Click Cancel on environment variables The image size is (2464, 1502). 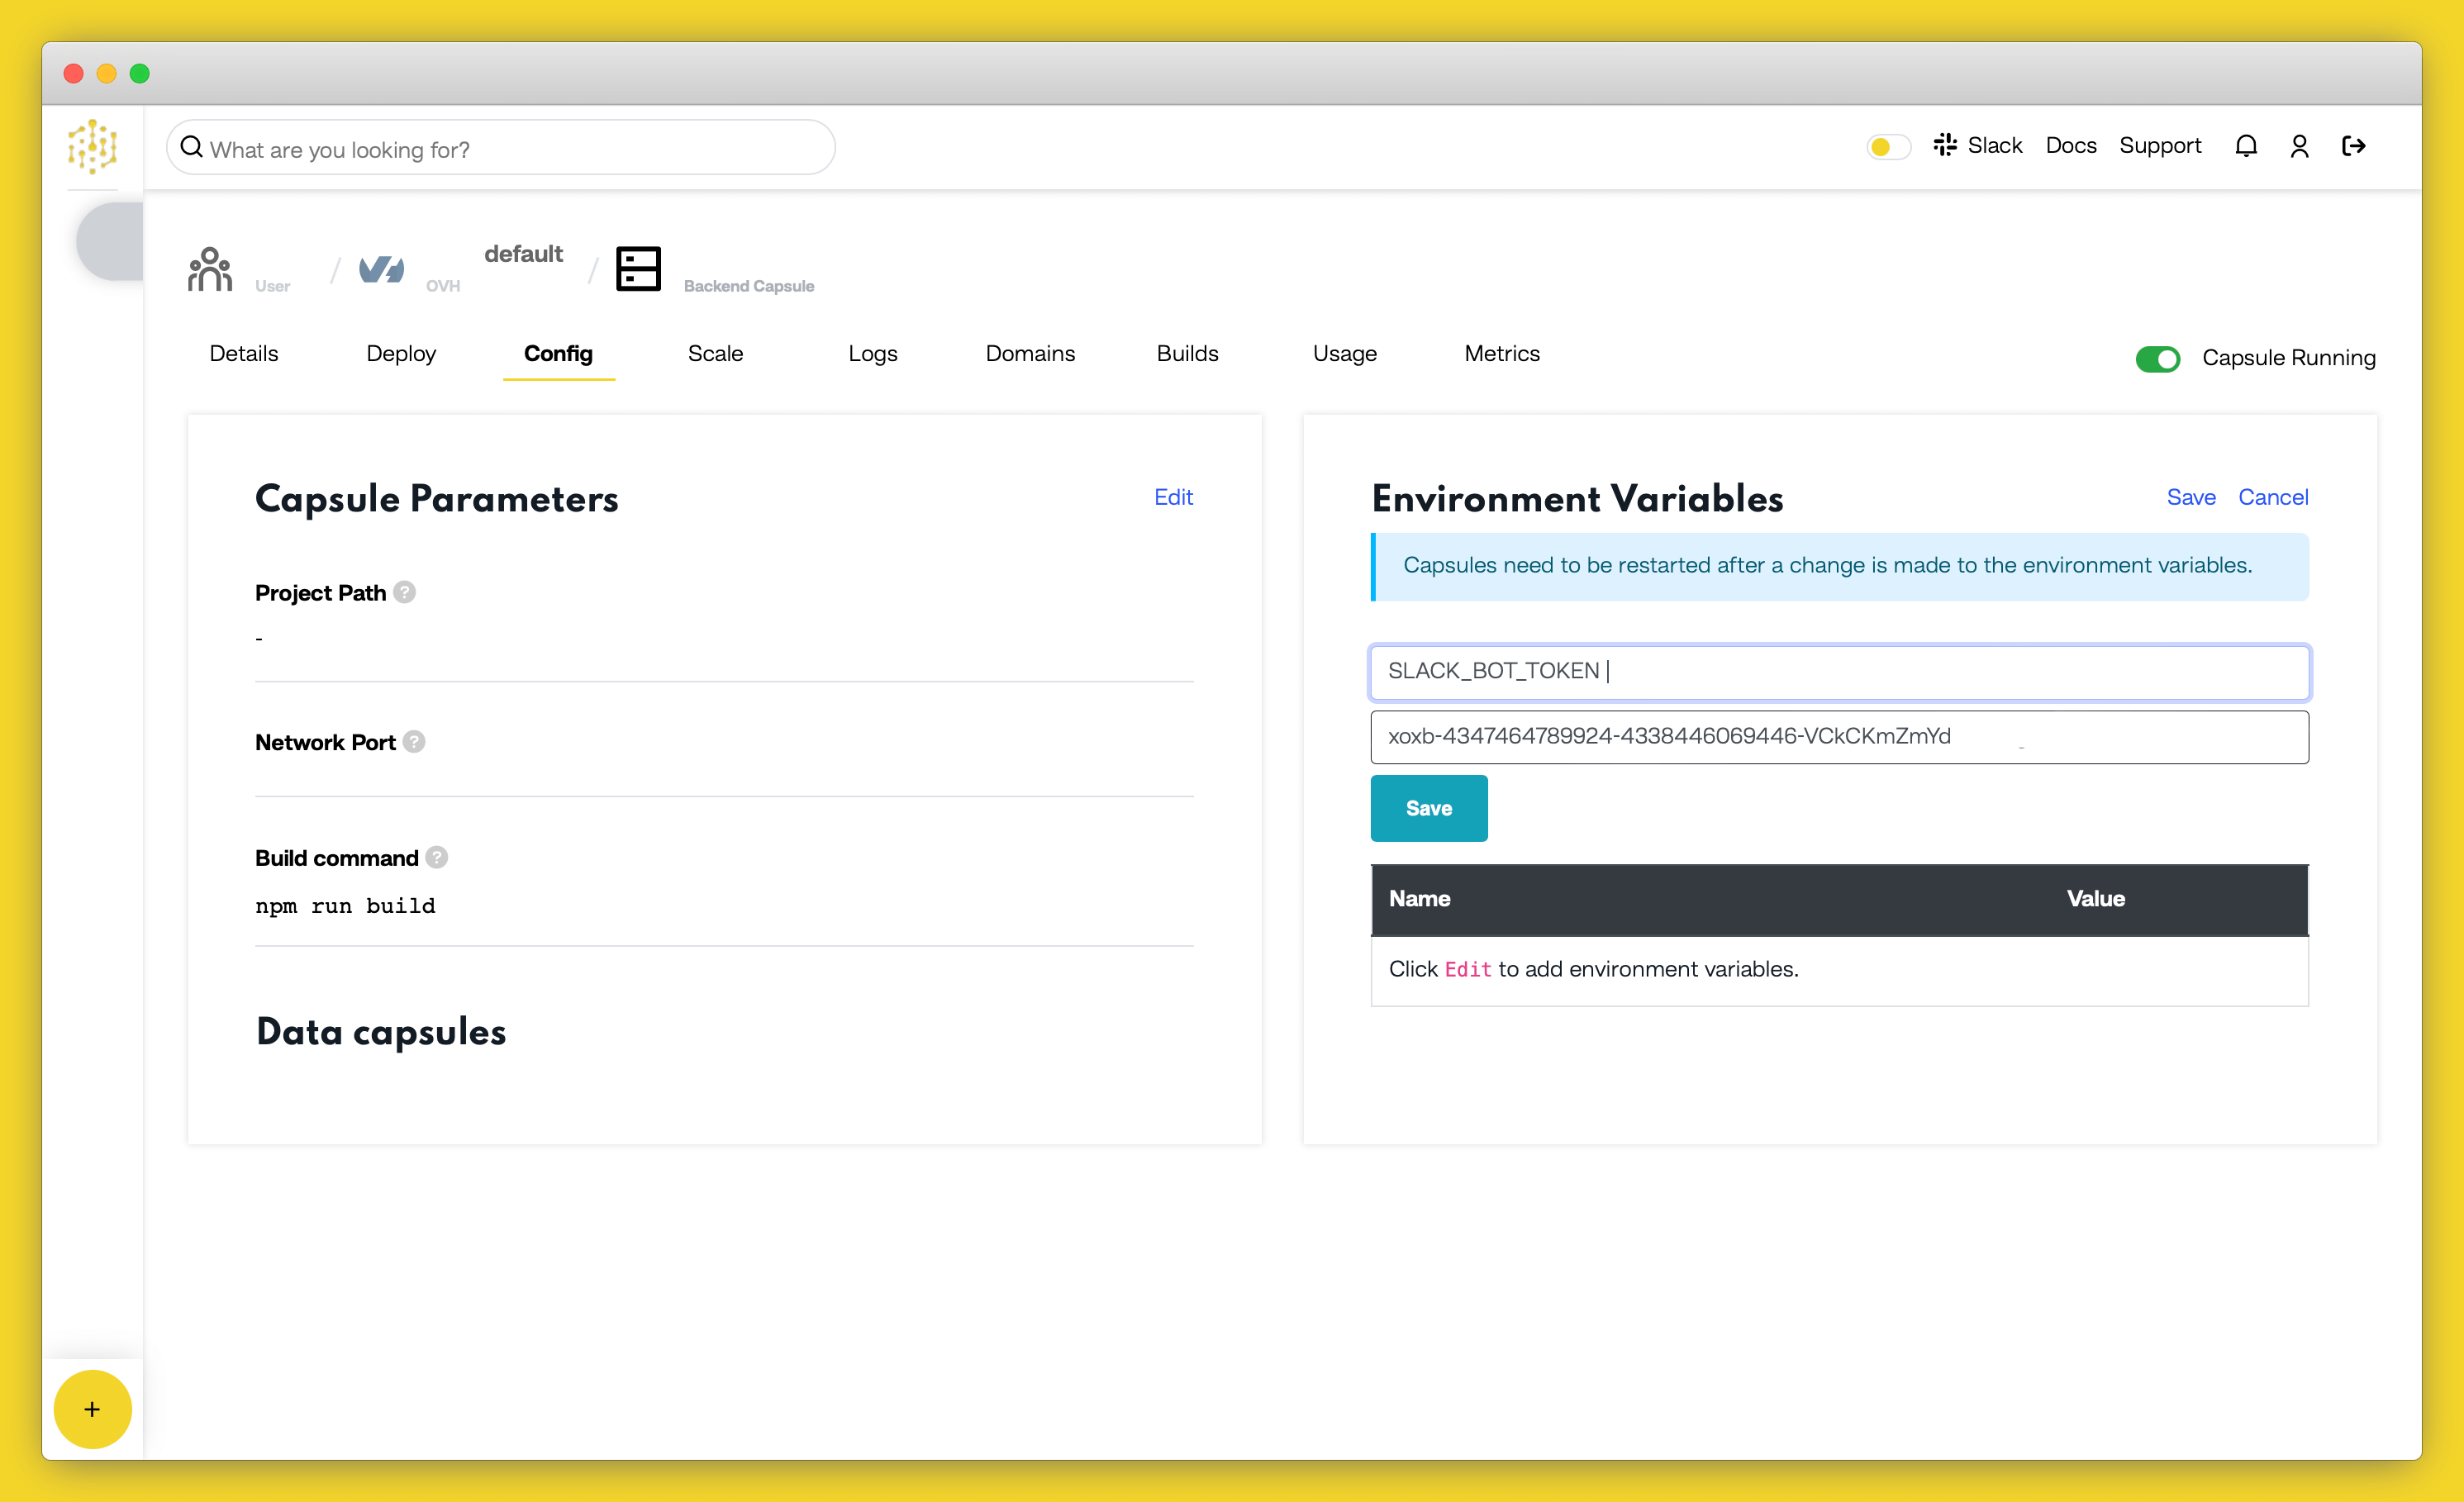pyautogui.click(x=2272, y=496)
